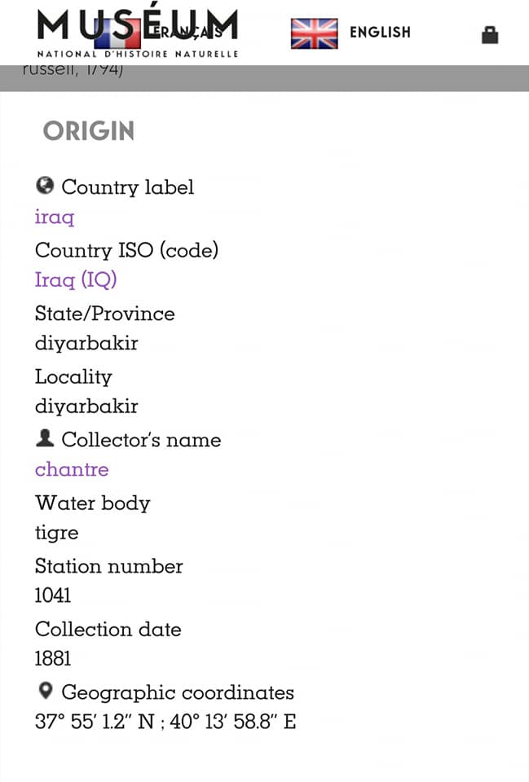Click the map pin icon beside coordinates

pos(46,691)
